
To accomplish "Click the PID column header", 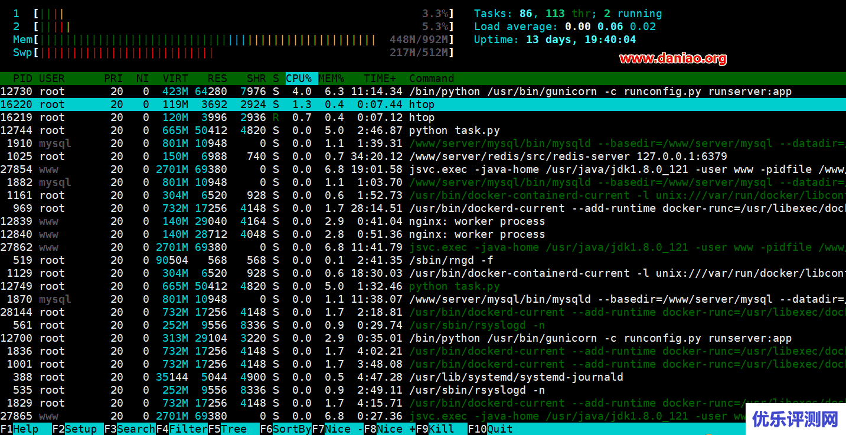I will pyautogui.click(x=22, y=79).
